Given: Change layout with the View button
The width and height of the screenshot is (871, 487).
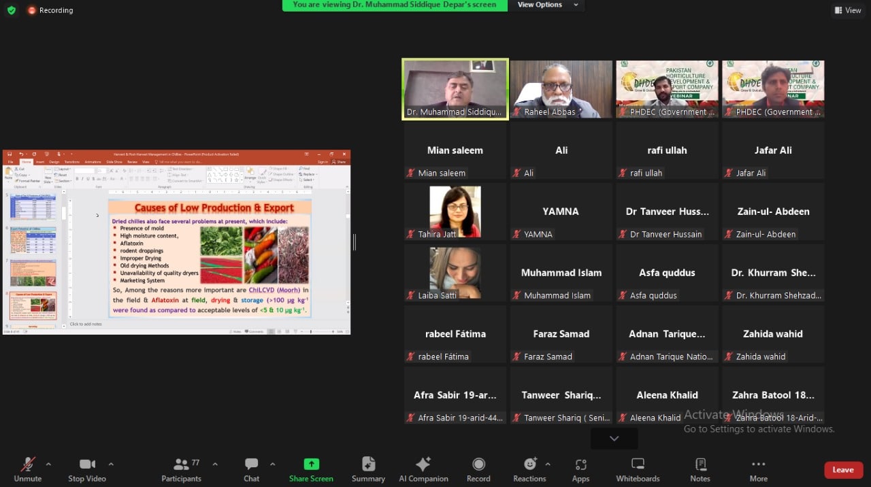Looking at the screenshot, I should click(848, 10).
